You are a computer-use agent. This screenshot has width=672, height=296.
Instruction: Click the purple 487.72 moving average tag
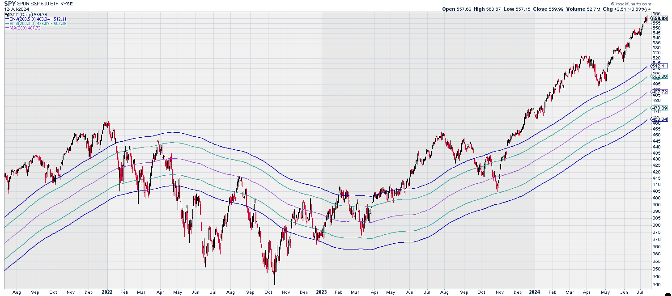pos(659,91)
